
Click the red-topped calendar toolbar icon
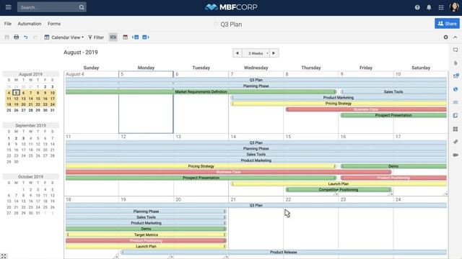[125, 37]
